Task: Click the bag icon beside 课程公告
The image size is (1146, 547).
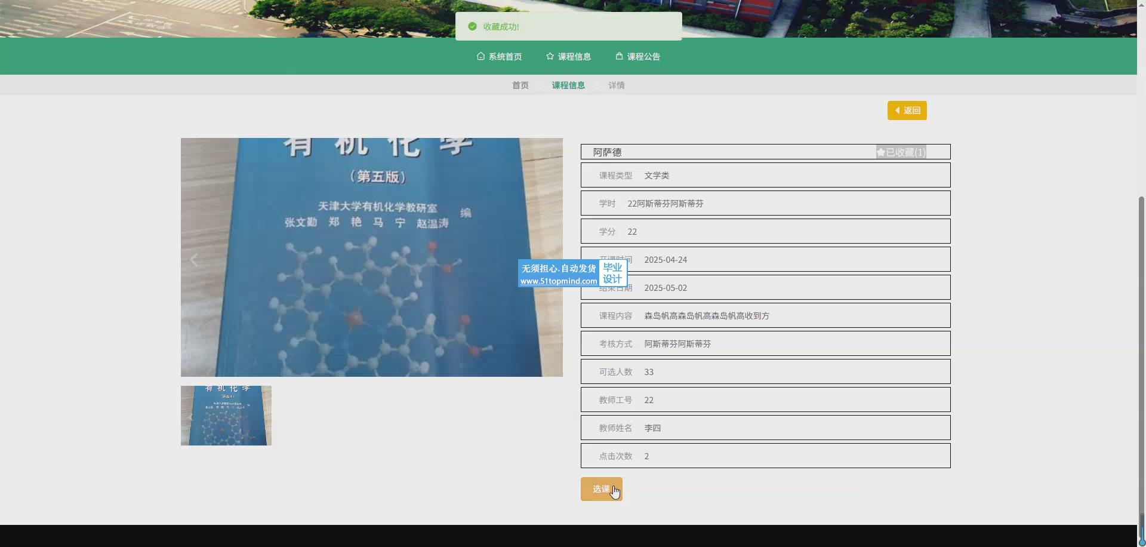Action: (619, 56)
